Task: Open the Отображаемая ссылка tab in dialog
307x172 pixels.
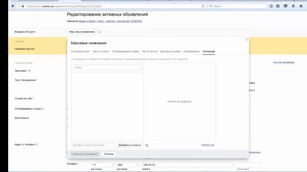Action: tap(125, 52)
